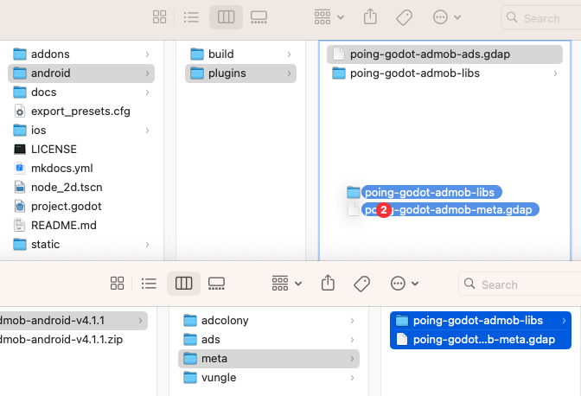Select the adcolony folder

click(224, 321)
